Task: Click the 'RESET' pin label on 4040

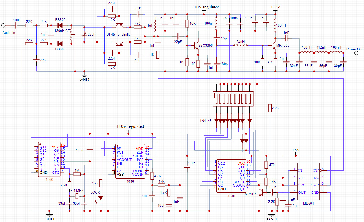Action: click(x=239, y=182)
